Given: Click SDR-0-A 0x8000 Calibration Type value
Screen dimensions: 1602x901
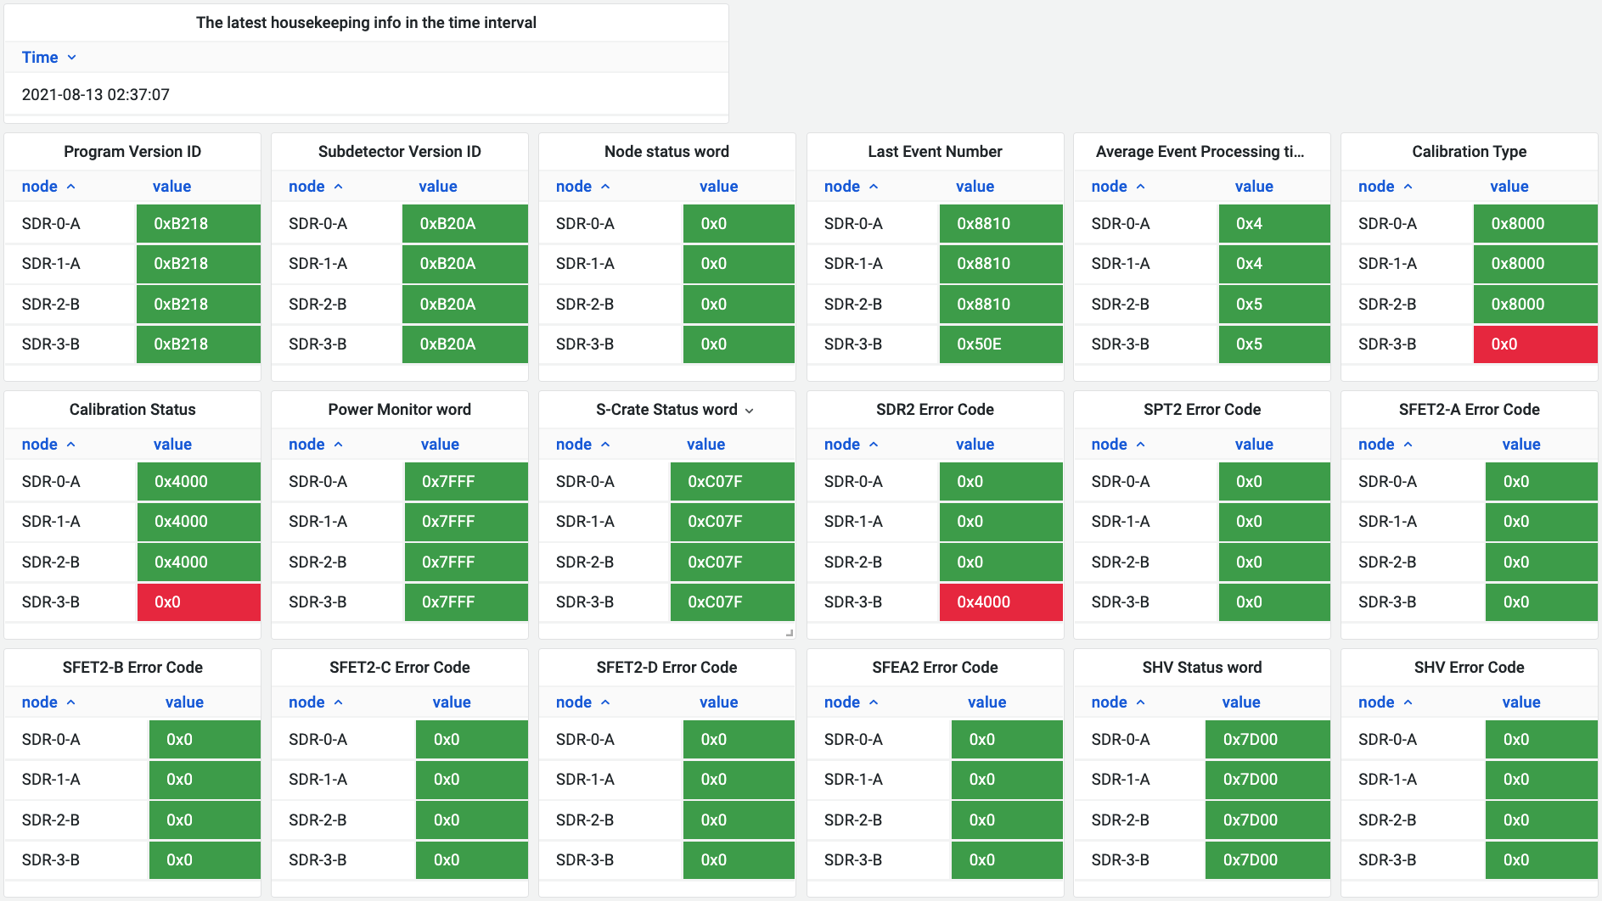Looking at the screenshot, I should click(x=1535, y=224).
